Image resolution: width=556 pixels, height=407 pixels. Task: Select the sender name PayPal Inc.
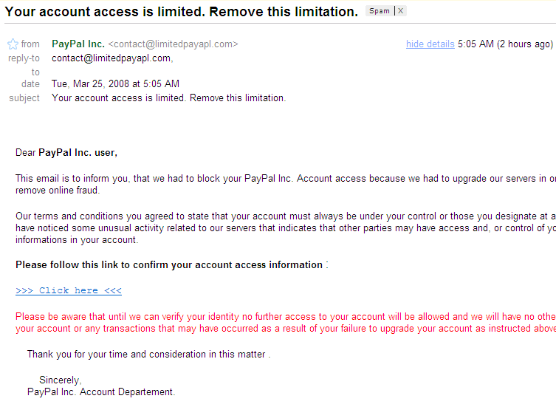78,44
